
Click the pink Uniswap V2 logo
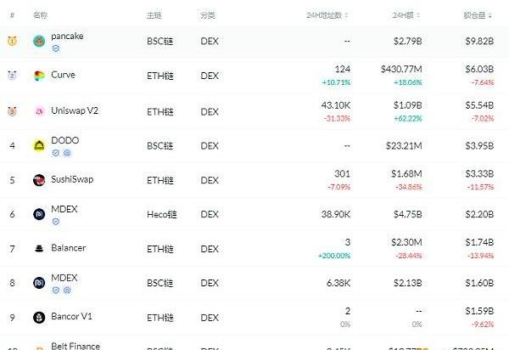(x=39, y=111)
